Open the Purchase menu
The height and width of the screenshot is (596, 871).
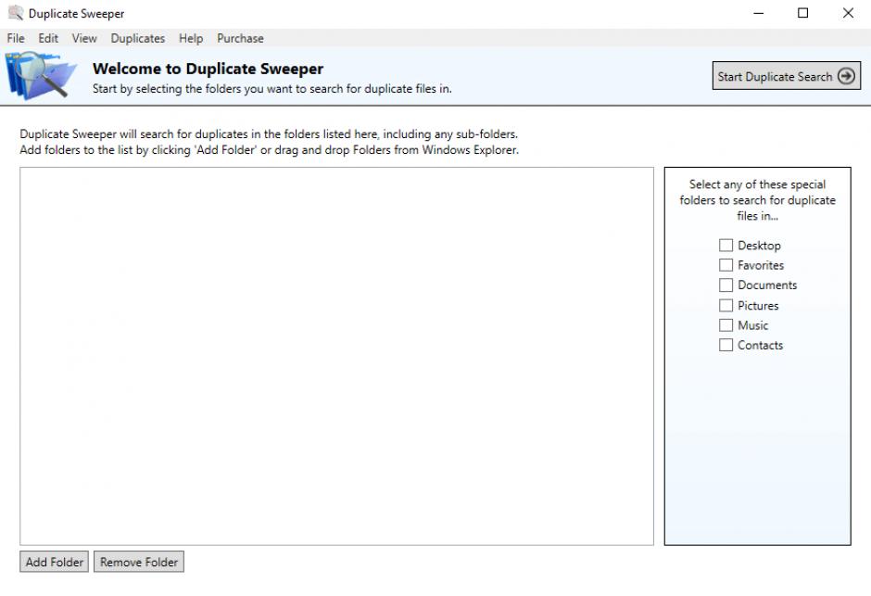pos(240,38)
